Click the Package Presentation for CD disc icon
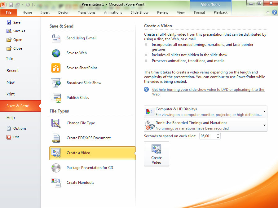 [x=56, y=168]
